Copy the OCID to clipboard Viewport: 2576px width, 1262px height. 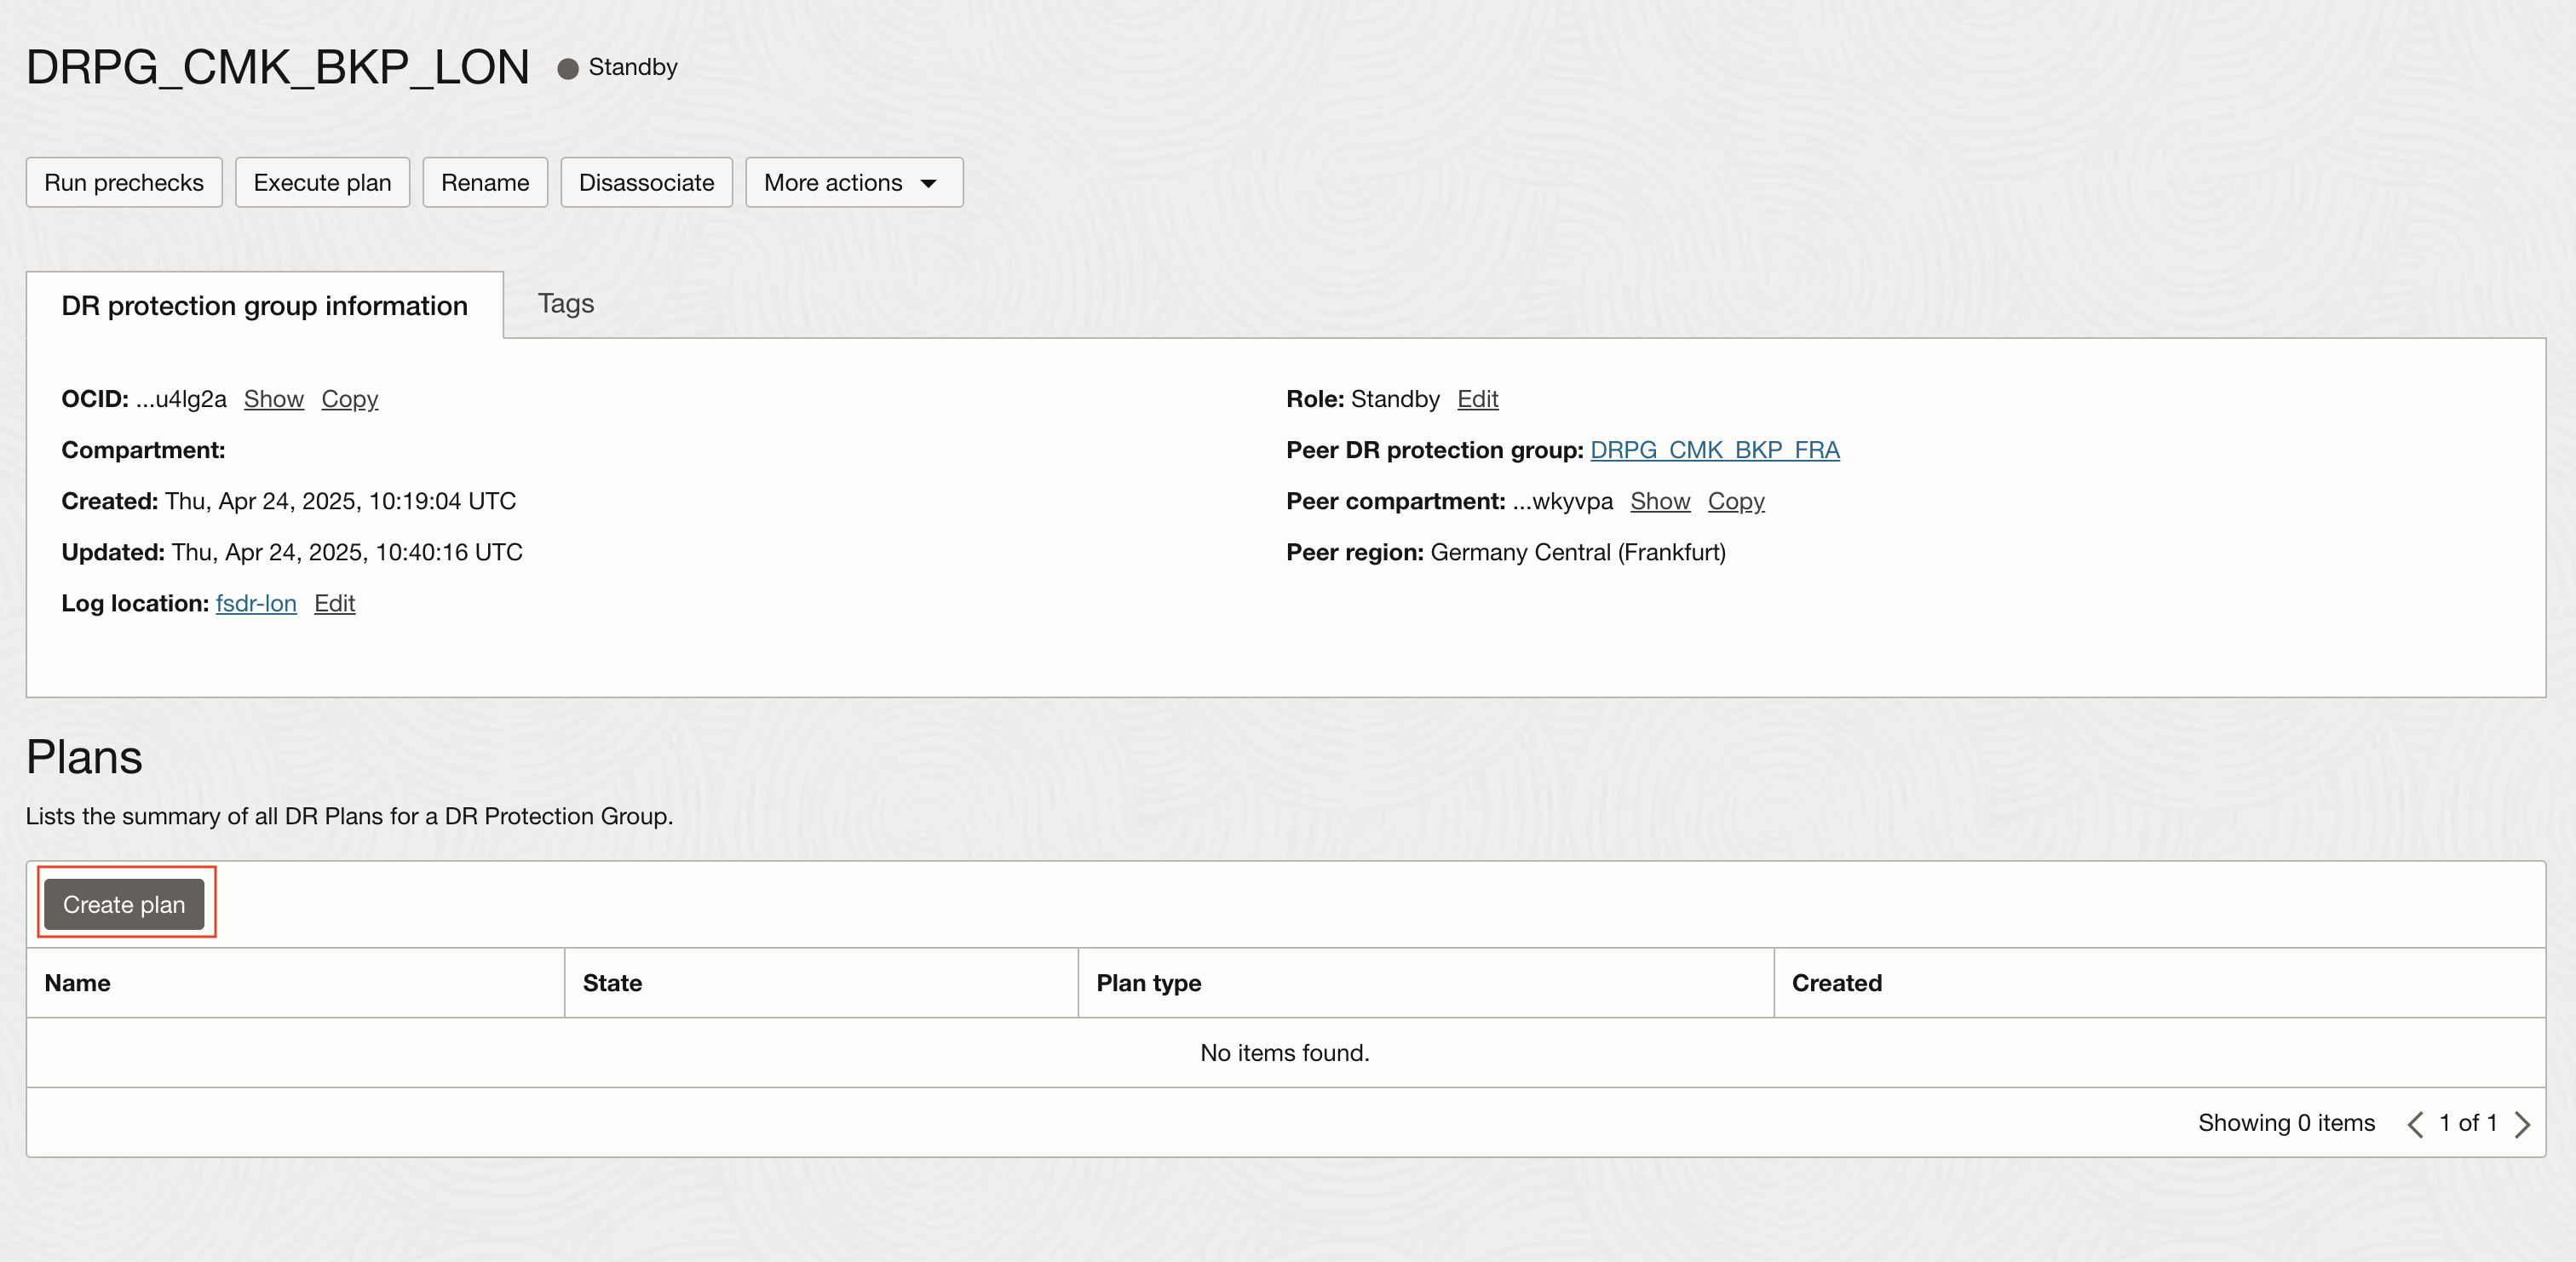click(x=349, y=399)
